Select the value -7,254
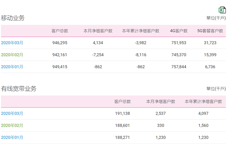Viewport: 234px width, 146px height. 98,55
